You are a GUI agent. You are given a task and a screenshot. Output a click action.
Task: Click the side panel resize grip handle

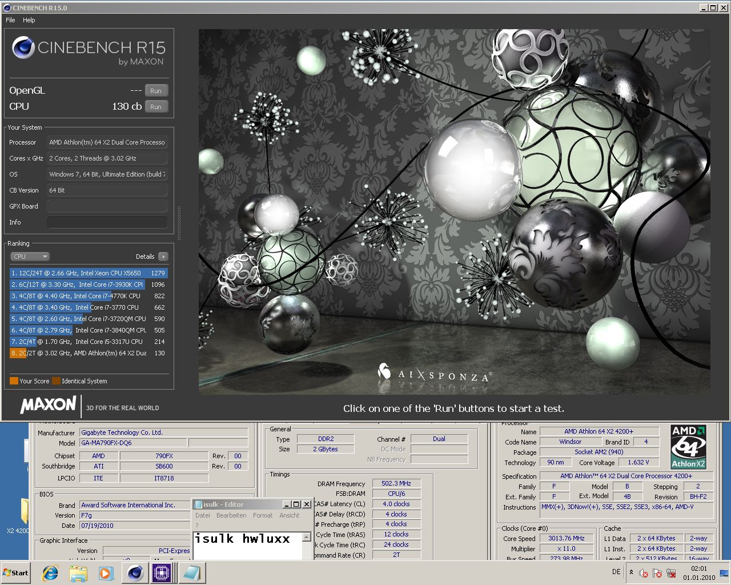point(179,223)
